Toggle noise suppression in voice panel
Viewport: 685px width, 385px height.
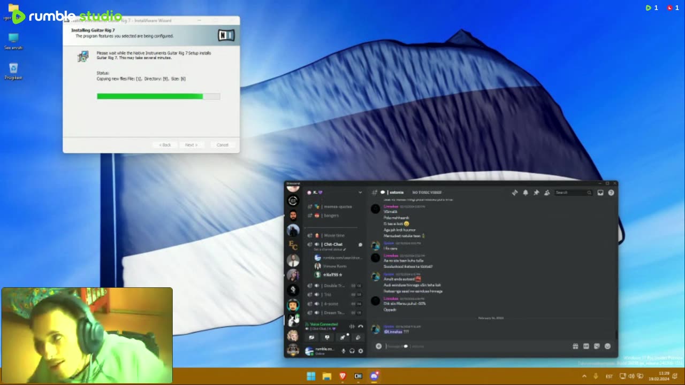pos(352,326)
